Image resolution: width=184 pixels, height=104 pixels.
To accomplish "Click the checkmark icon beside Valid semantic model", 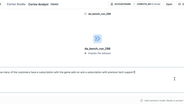I will (x=141, y=101).
